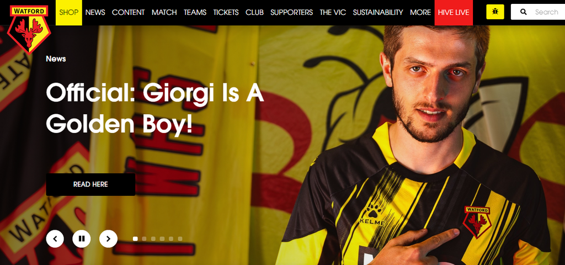
Task: Open the Giorgi Golden Boy headline
Action: pos(155,108)
